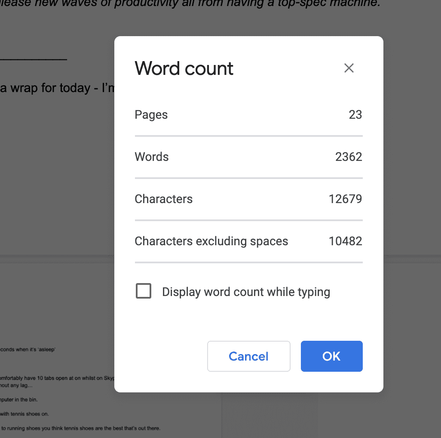Select the Words count value 2362
441x438 pixels.
[x=349, y=157]
